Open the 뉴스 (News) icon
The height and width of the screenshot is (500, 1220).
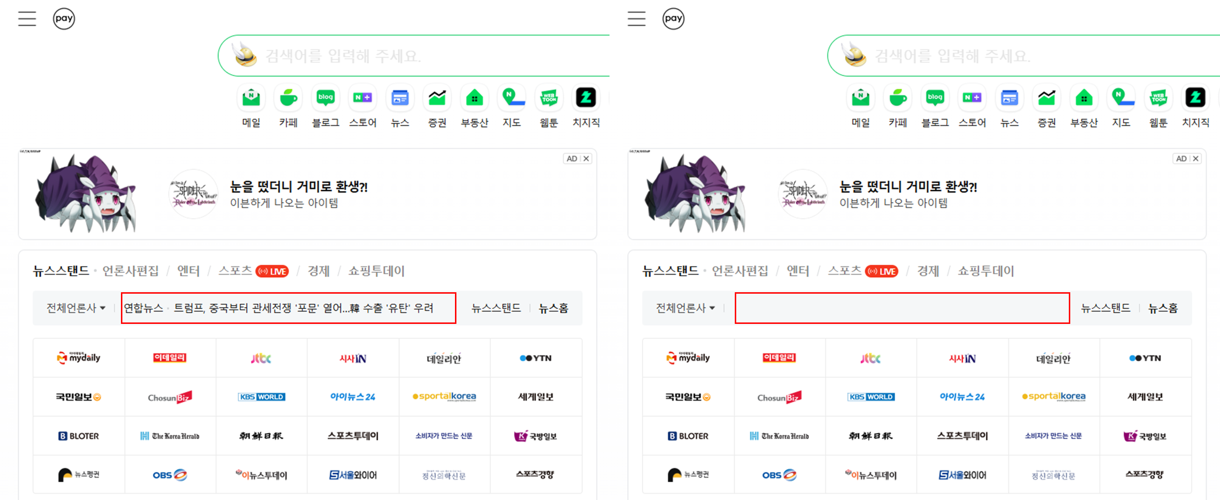(x=400, y=97)
